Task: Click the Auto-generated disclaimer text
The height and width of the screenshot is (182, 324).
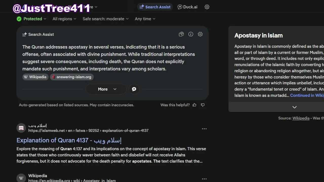Action: coord(76,105)
